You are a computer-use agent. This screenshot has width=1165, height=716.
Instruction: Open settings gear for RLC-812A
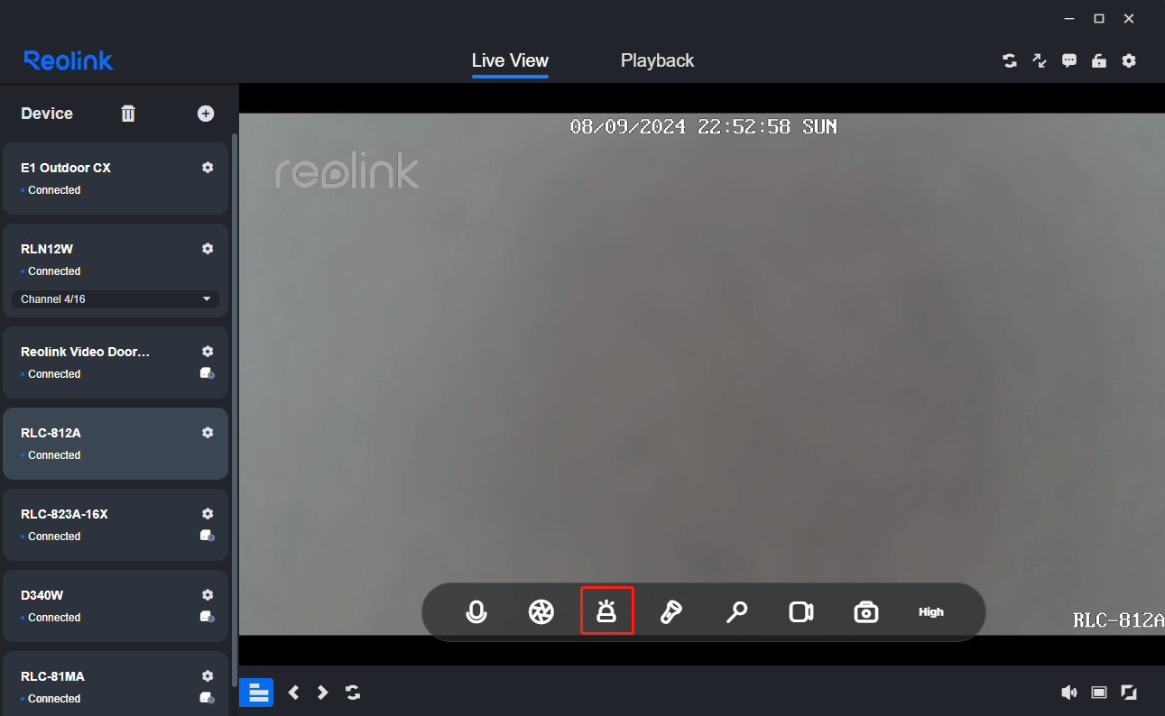[x=208, y=433]
